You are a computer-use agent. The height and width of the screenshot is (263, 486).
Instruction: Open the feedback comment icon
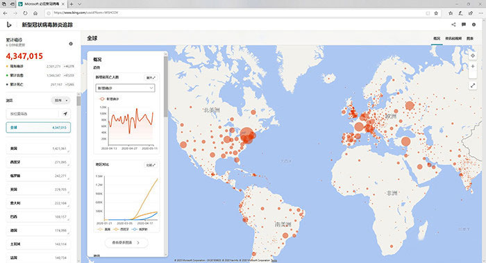click(x=464, y=24)
